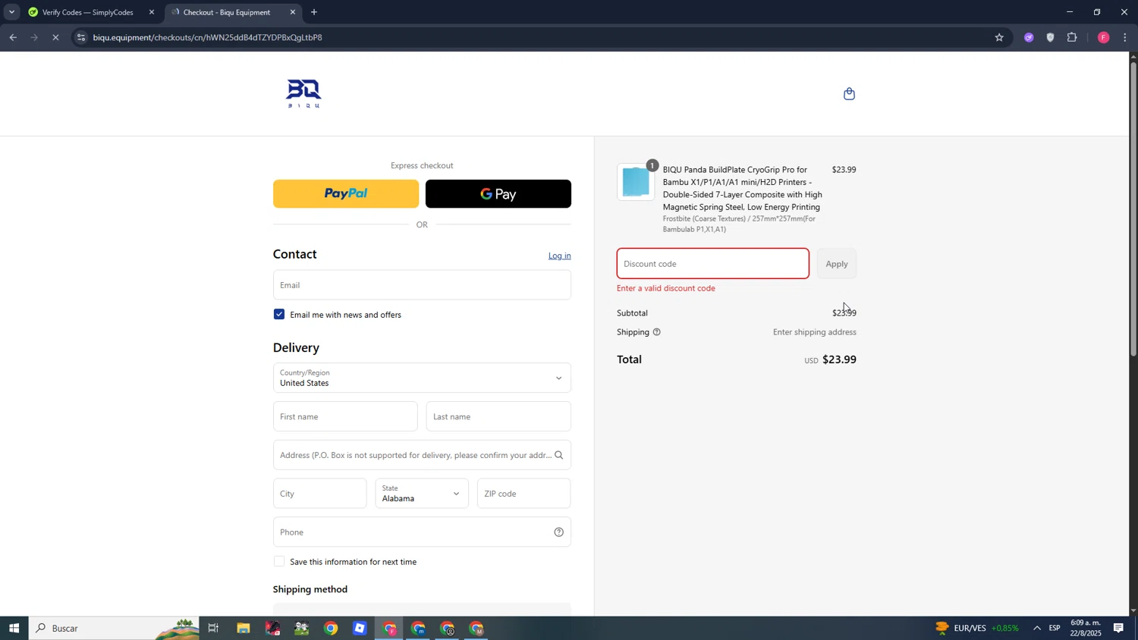Open the taskbar clock showing 6:09 a. m.
Screen dimensions: 1138x640
pos(1086,629)
